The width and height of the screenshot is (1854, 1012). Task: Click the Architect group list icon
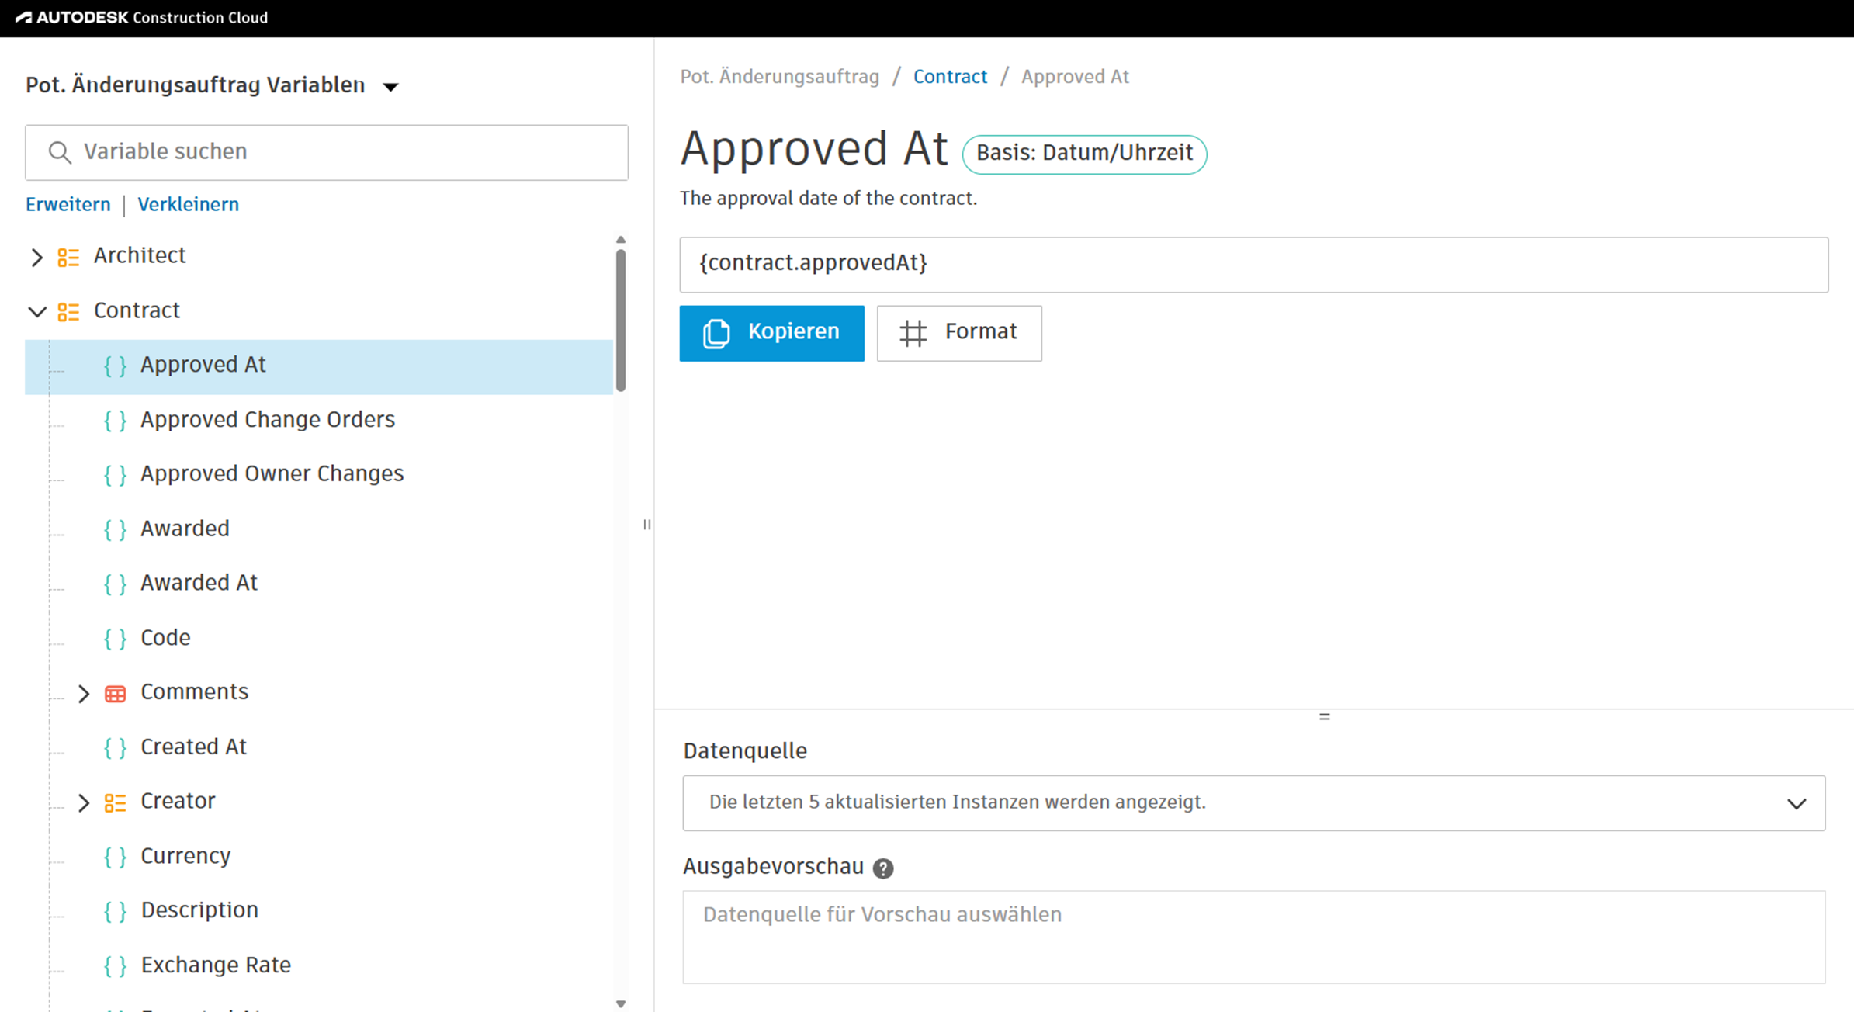68,257
